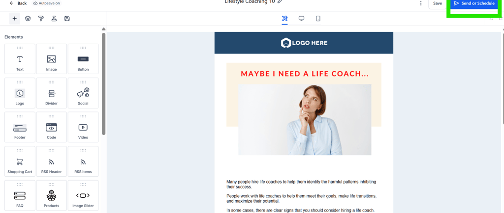Open the layers stack icon
The width and height of the screenshot is (504, 213).
click(x=28, y=19)
